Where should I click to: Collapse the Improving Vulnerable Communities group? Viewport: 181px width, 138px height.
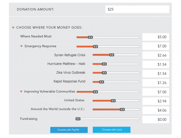21,92
